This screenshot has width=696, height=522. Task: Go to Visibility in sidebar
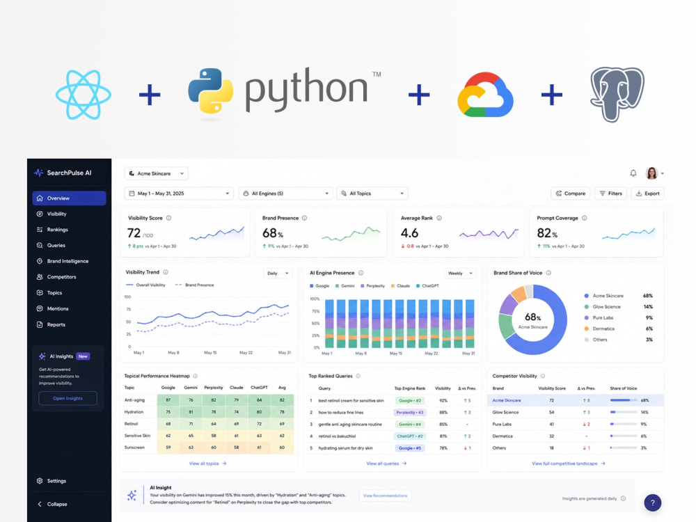[69, 214]
